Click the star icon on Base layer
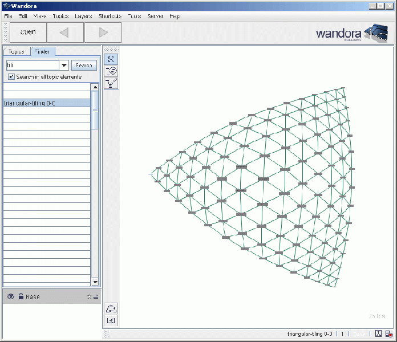 88,296
